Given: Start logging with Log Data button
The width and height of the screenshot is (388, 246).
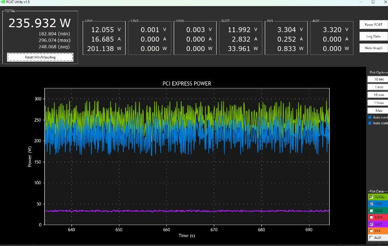Looking at the screenshot, I should click(x=373, y=36).
